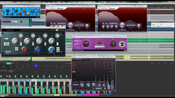Click the first large frequency knob in T-RackS
The width and height of the screenshot is (175, 98).
(x=15, y=41)
